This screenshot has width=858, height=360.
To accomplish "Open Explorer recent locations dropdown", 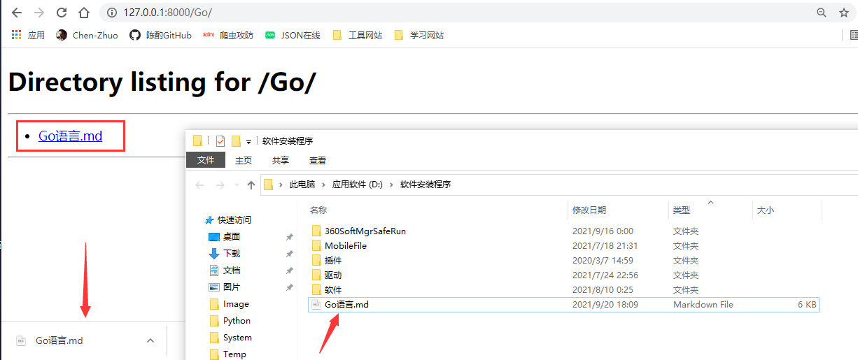I will coord(236,185).
